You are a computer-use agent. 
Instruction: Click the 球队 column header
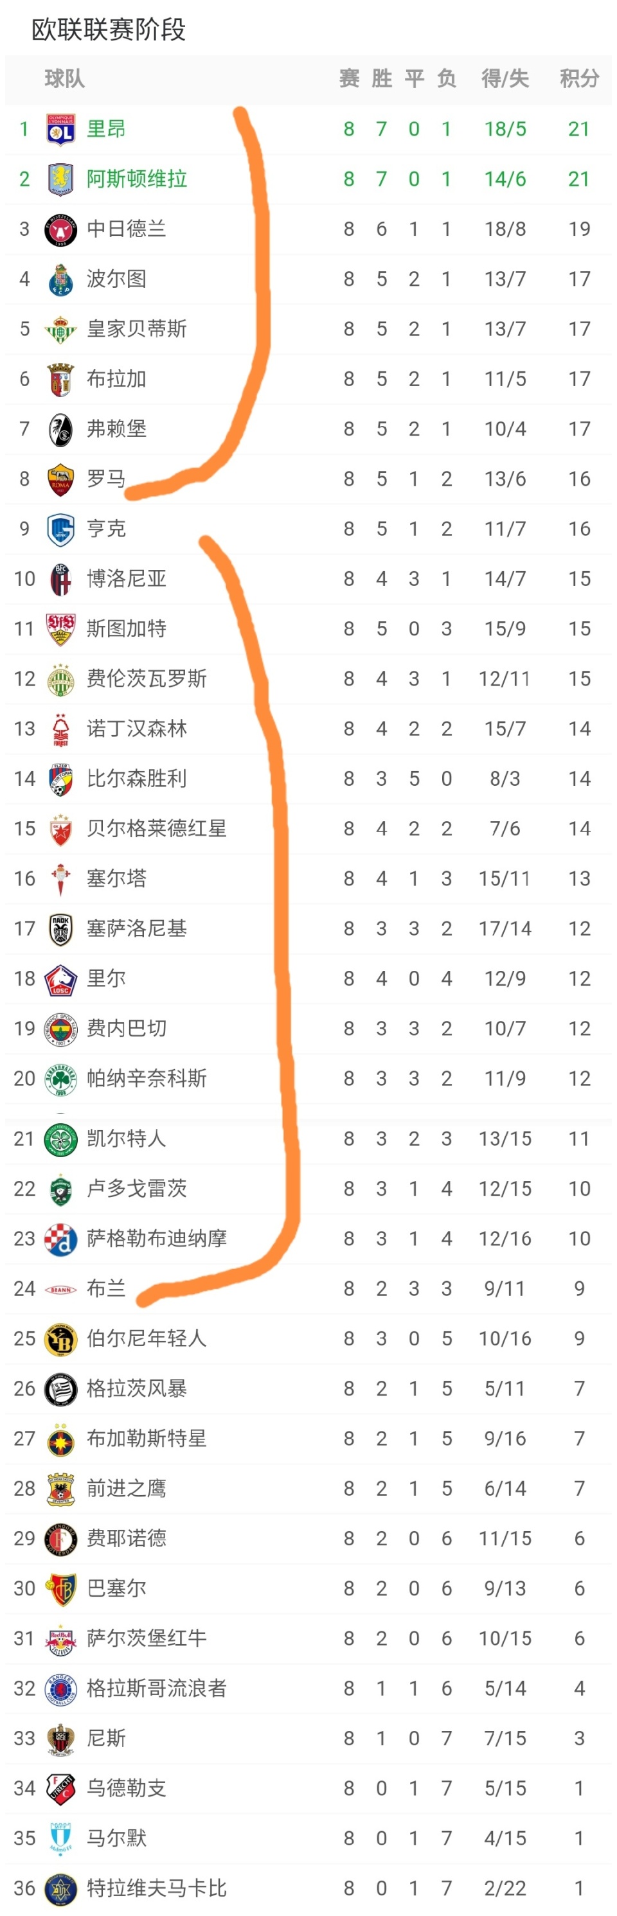pyautogui.click(x=65, y=78)
